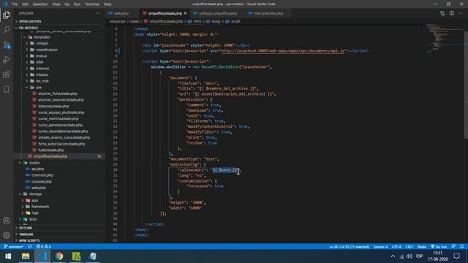Expand the colegio folder
The width and height of the screenshot is (468, 263).
[x=42, y=43]
